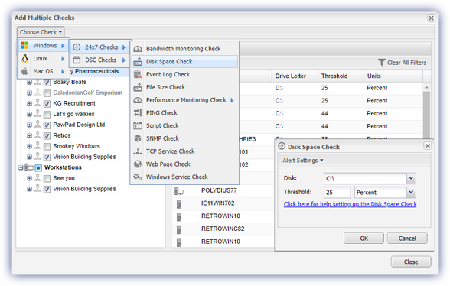Click the Performance Monitoring Check gauge icon
This screenshot has height=286, width=450.
138,100
